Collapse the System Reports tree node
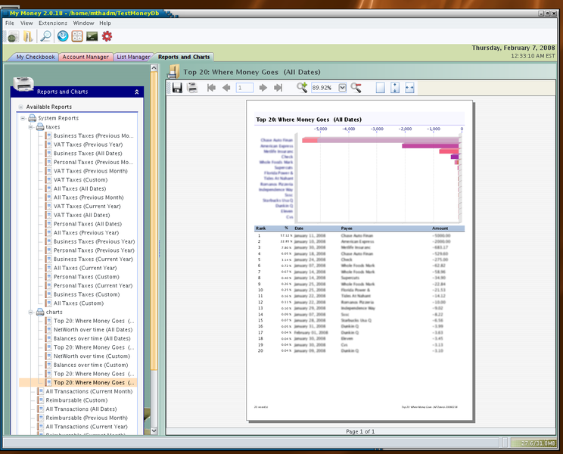Image resolution: width=563 pixels, height=454 pixels. tap(23, 118)
